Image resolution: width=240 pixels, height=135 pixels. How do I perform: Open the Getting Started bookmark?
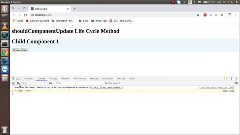tap(37, 21)
